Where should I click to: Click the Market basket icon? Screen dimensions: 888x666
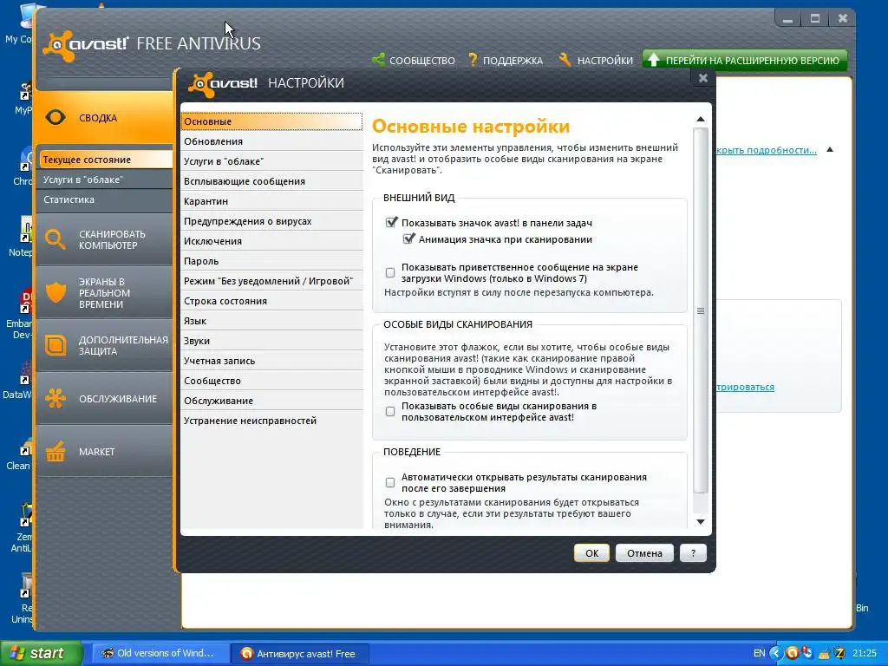tap(55, 451)
